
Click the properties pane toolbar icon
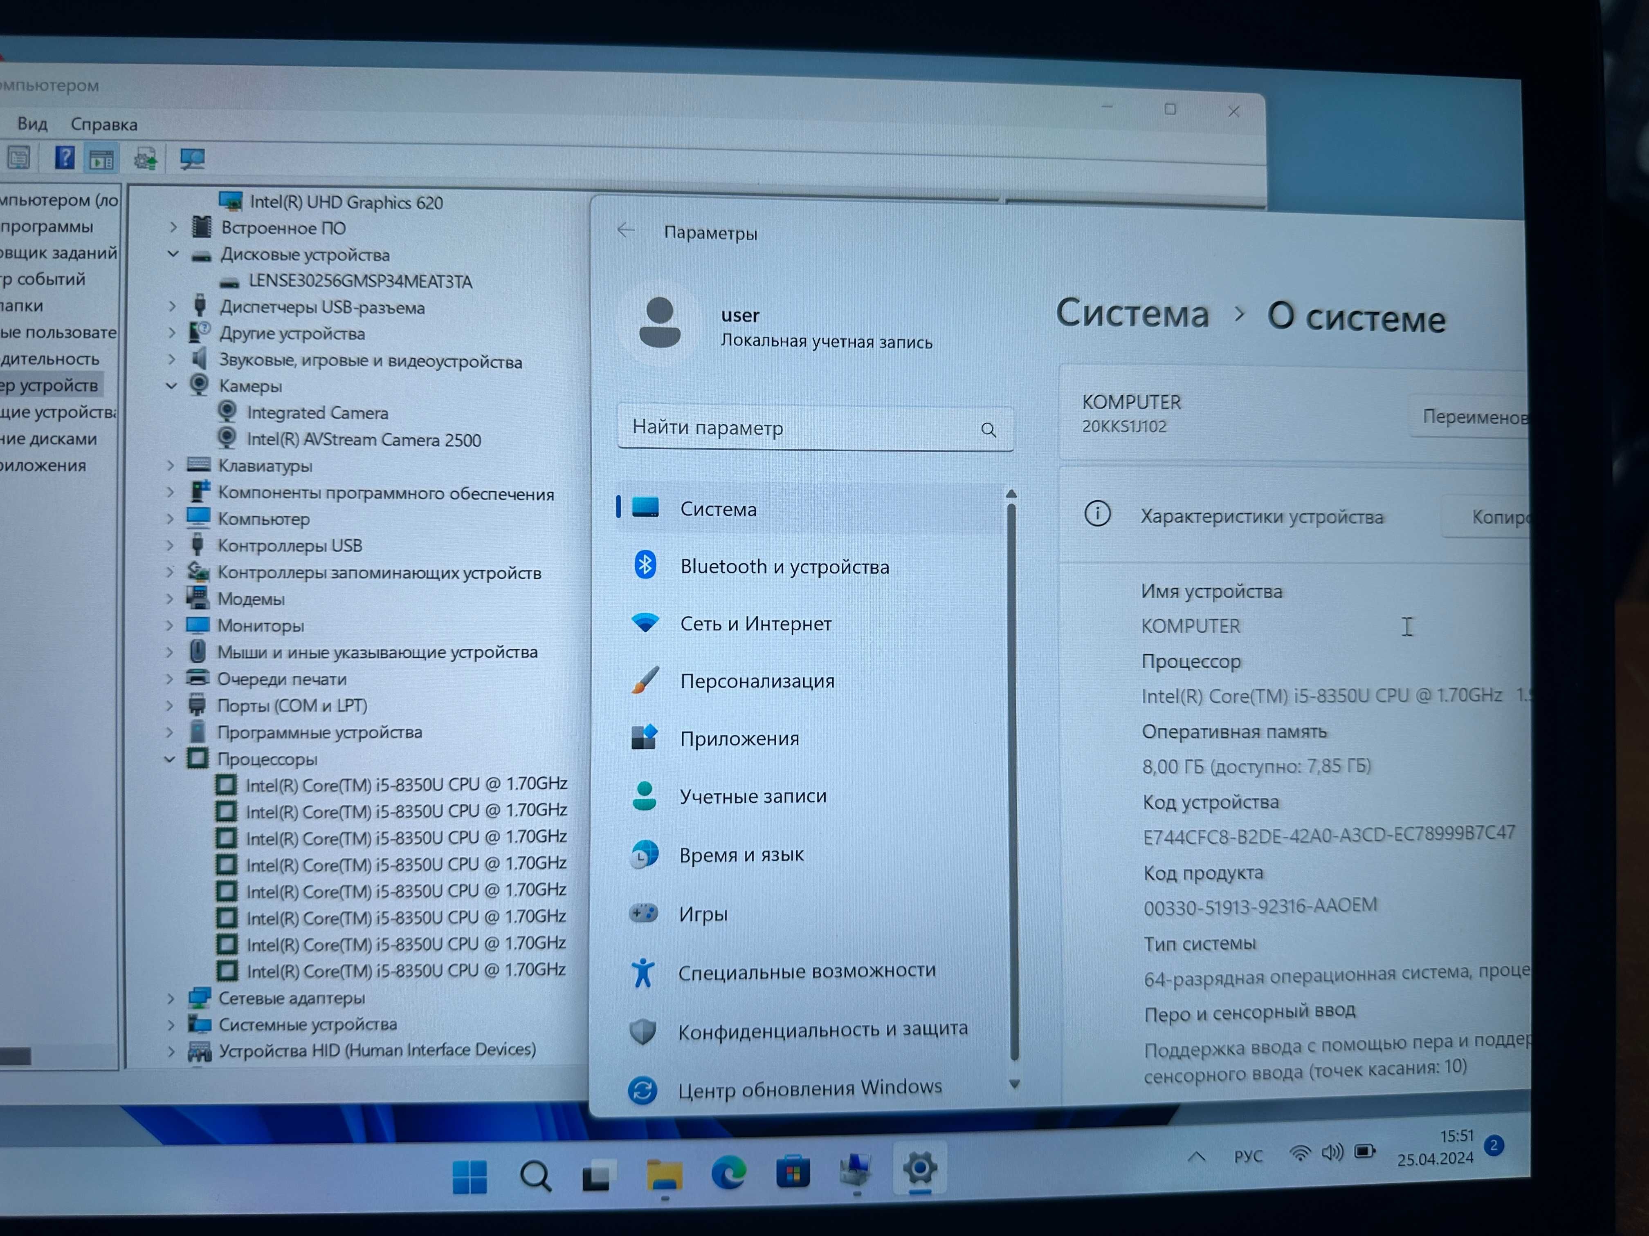[x=101, y=159]
